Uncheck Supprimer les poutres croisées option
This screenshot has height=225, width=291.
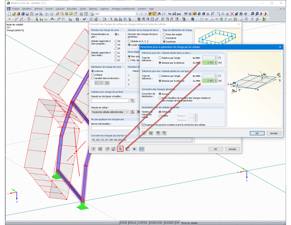click(143, 125)
